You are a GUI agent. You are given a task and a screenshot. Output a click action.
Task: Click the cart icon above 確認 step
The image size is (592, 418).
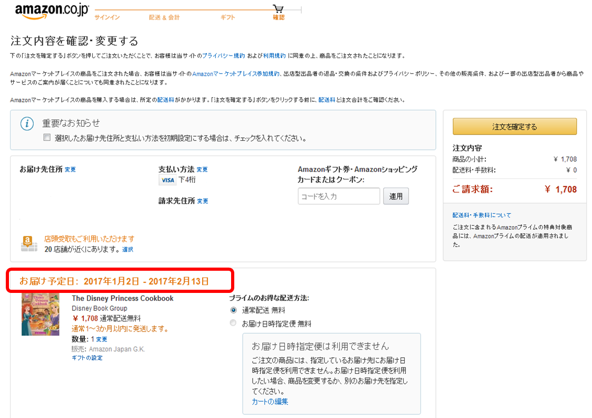(278, 8)
